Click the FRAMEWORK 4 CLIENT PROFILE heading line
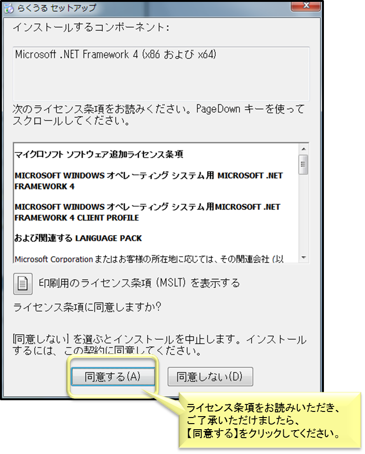 point(77,218)
